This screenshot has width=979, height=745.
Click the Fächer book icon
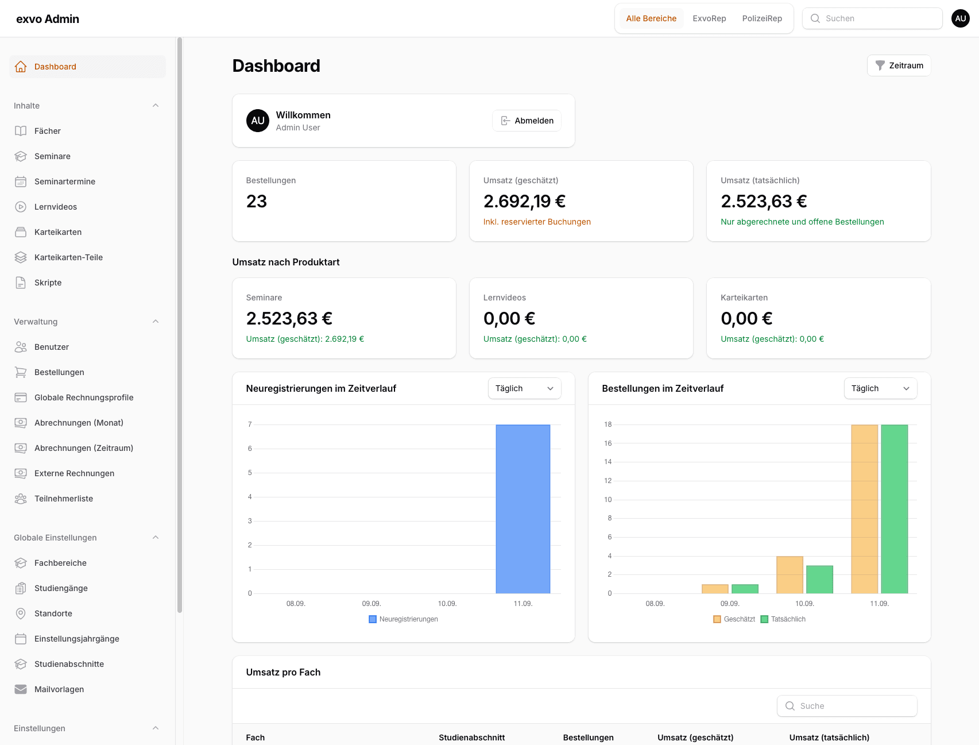(x=21, y=131)
